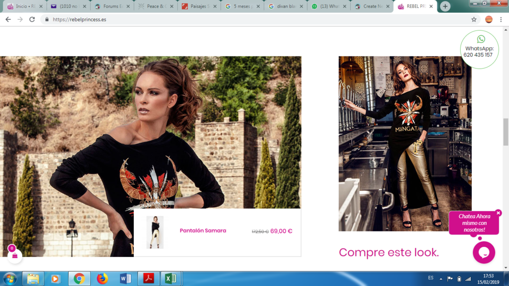
Task: Open the Chrome three-dot menu
Action: [x=501, y=19]
